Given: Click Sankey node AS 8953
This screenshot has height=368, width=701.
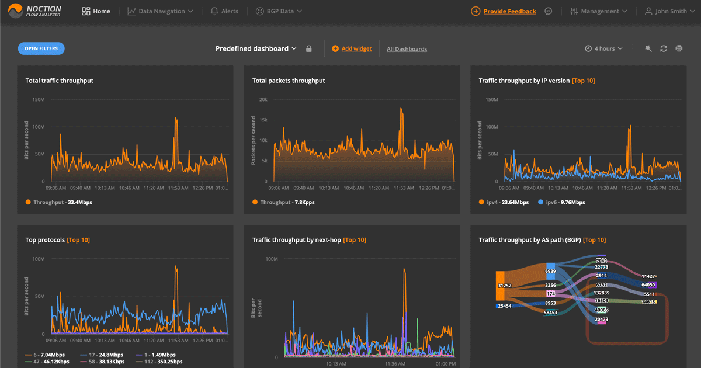Looking at the screenshot, I should pos(550,303).
